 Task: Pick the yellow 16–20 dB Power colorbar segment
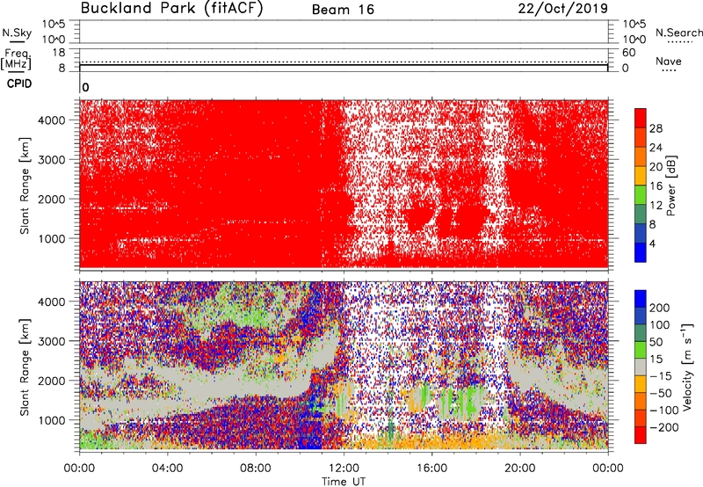[641, 176]
